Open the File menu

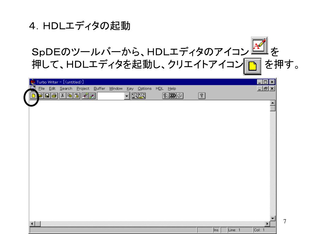coord(42,89)
